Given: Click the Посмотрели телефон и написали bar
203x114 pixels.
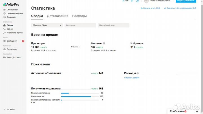Looking at the screenshot, I should point(80,100).
